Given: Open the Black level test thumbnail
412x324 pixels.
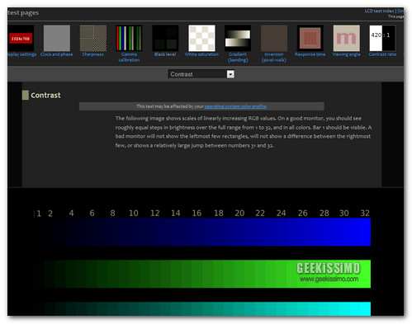Looking at the screenshot, I should click(x=165, y=38).
